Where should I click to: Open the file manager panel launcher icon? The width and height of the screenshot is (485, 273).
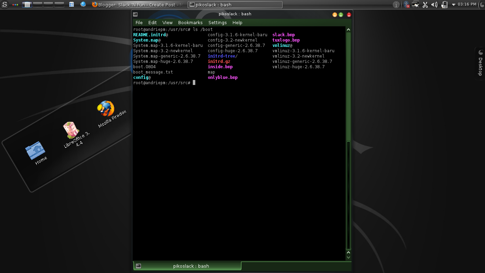[72, 5]
